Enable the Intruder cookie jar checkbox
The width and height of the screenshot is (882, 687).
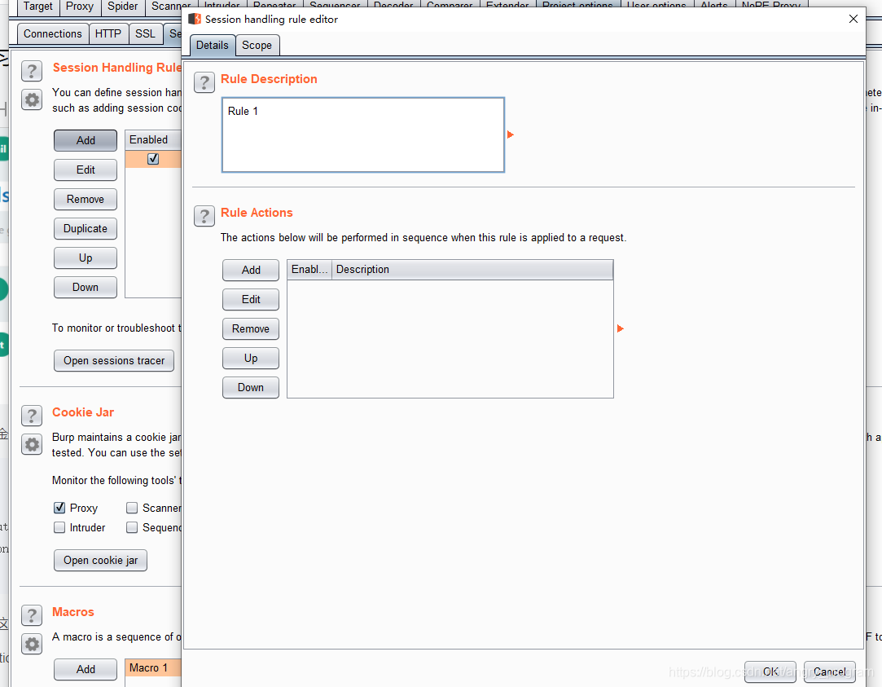point(59,528)
